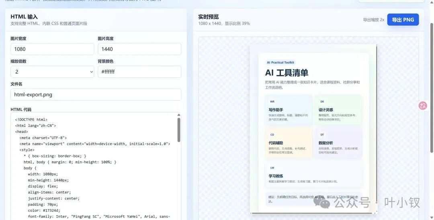Click the <html lang="zh-CN"> code line
Screen dimensions: 434x220
35,126
